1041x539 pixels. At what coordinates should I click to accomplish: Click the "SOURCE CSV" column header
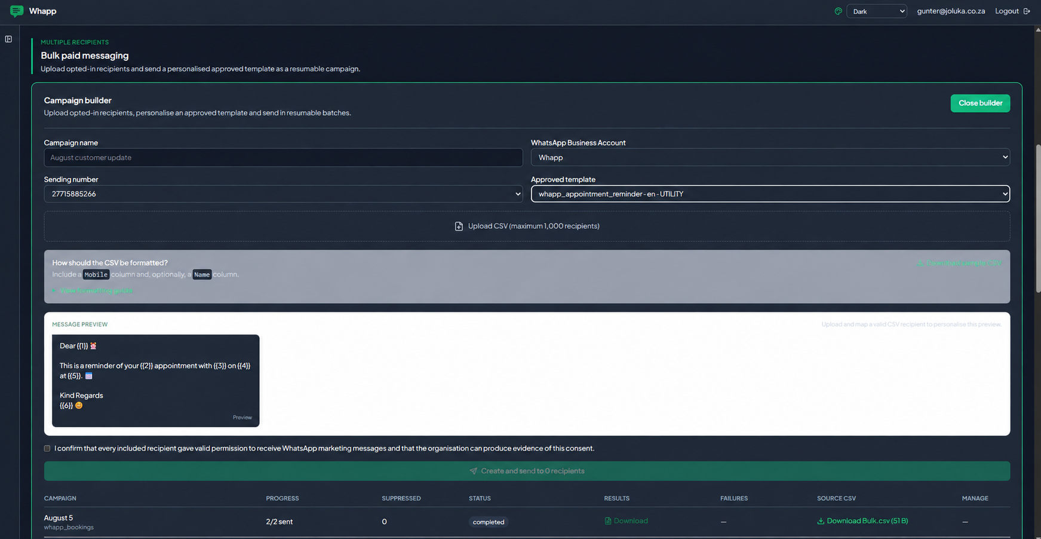tap(836, 498)
